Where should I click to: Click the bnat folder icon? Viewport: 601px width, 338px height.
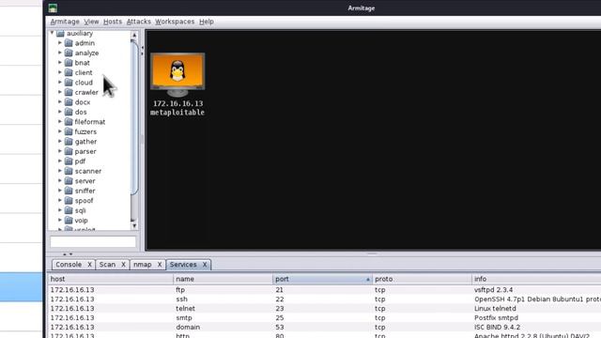[x=69, y=63]
